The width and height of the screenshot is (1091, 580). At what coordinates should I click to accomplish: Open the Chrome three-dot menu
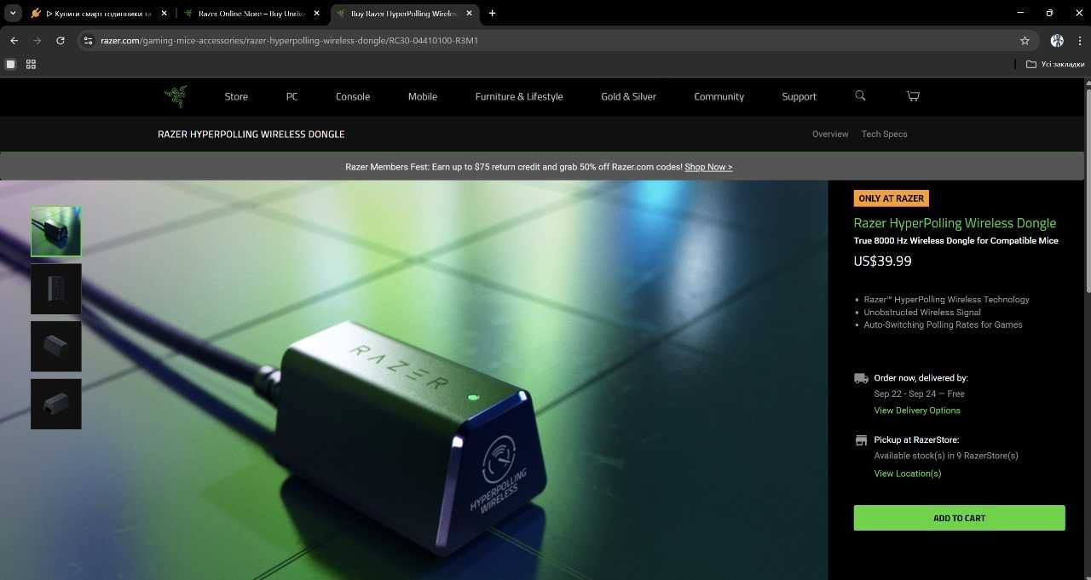tap(1079, 40)
